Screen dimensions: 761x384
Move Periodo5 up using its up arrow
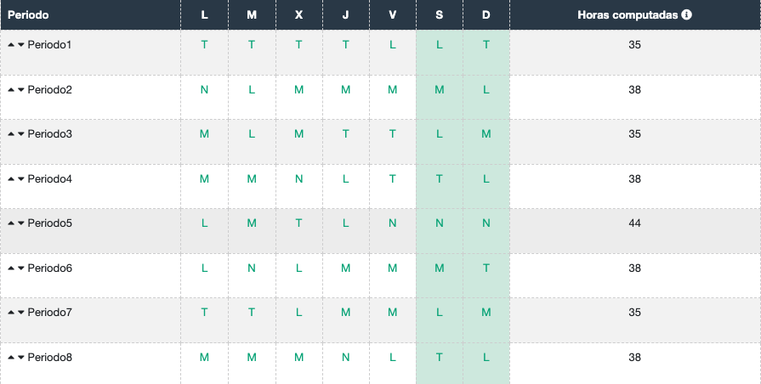(x=11, y=223)
